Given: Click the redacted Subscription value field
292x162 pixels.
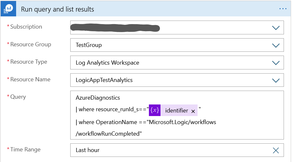Looking at the screenshot, I should (116, 28).
